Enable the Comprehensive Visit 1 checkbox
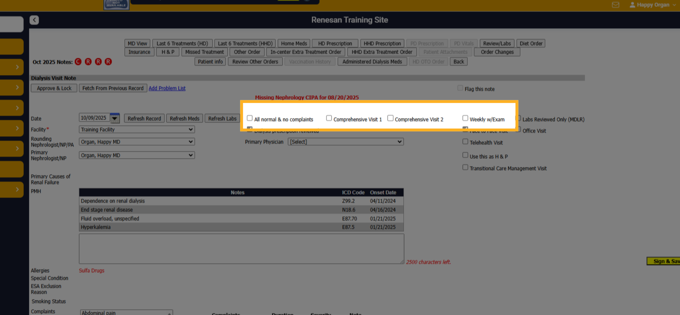Image resolution: width=680 pixels, height=315 pixels. (x=329, y=118)
